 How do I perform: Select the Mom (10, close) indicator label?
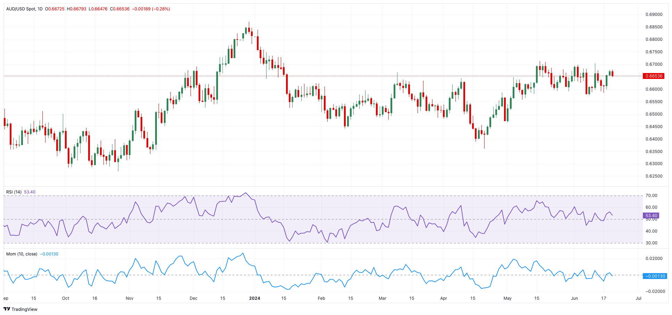pos(22,254)
